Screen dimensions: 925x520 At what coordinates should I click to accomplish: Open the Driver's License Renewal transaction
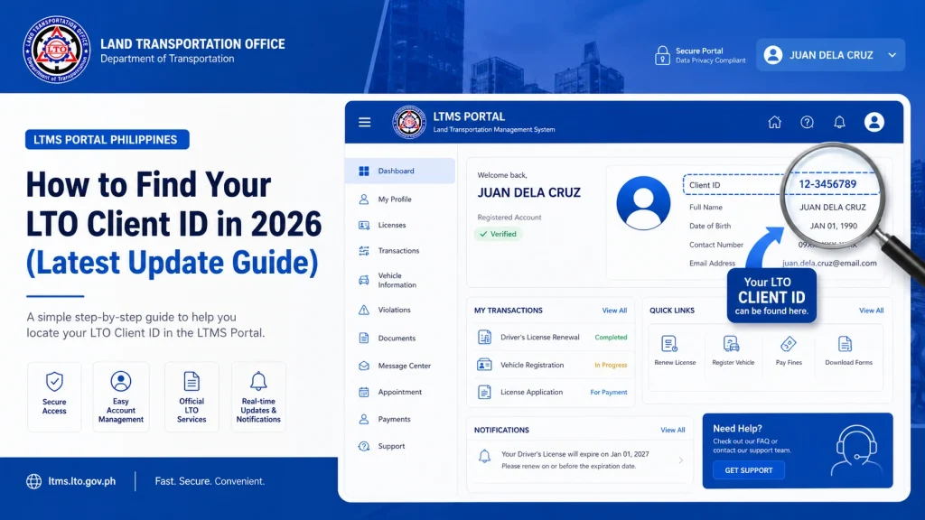tap(552, 338)
